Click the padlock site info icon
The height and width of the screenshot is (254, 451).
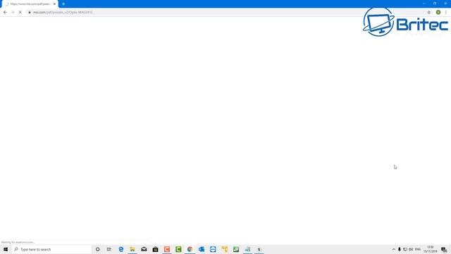(x=30, y=13)
